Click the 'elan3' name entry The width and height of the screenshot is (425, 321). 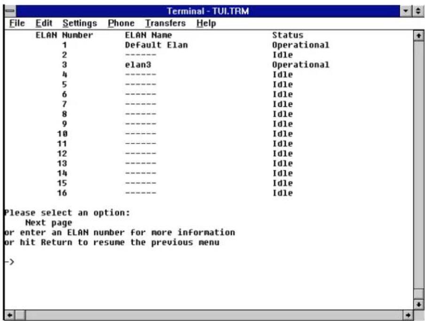tap(138, 65)
